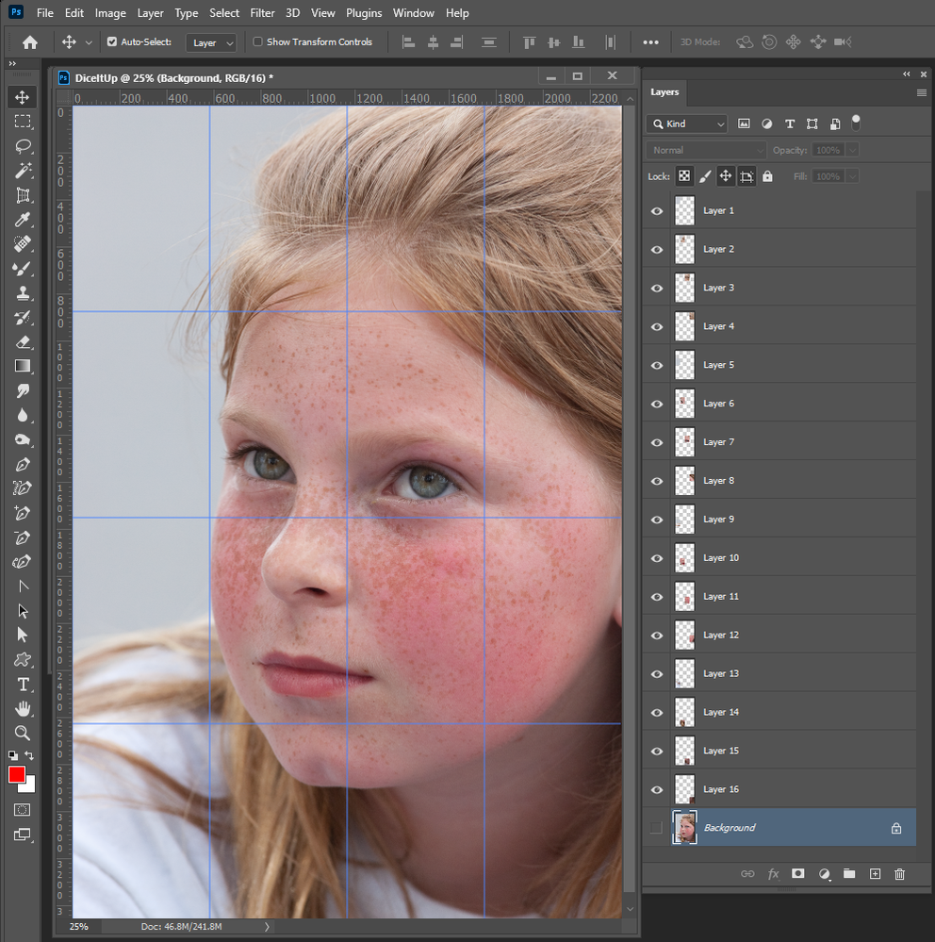The height and width of the screenshot is (942, 935).
Task: Select the Layers panel tab
Action: coord(664,91)
